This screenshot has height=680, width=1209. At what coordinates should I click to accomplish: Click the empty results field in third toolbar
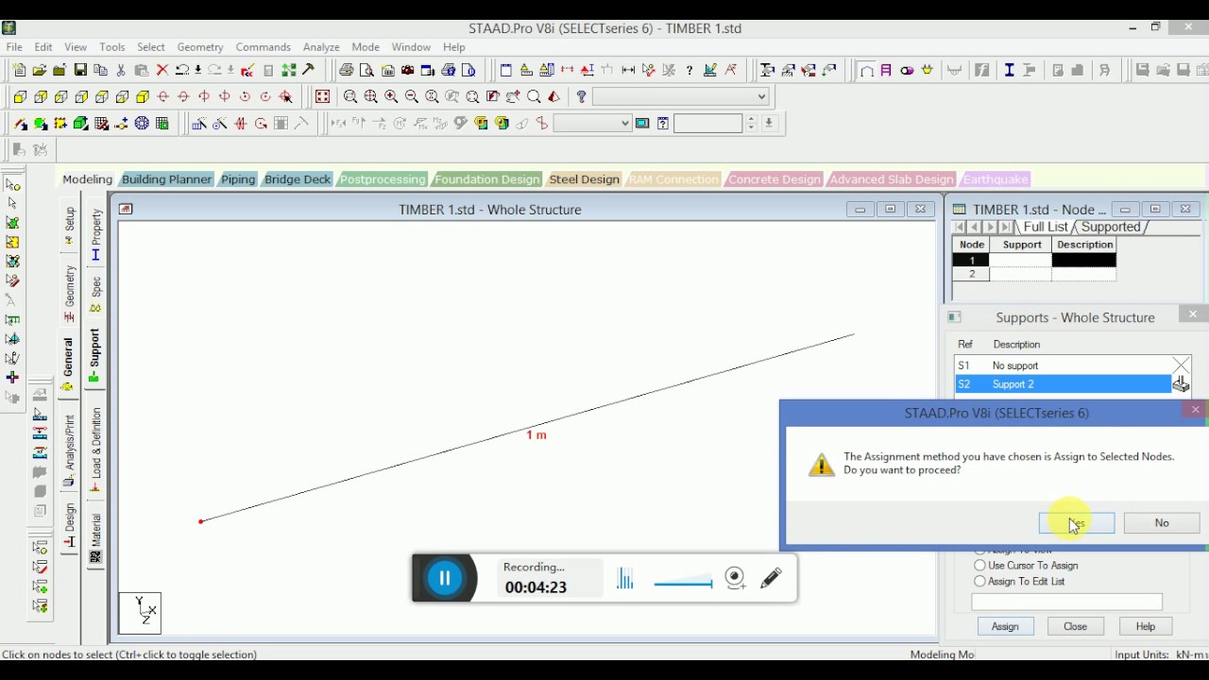click(x=708, y=124)
